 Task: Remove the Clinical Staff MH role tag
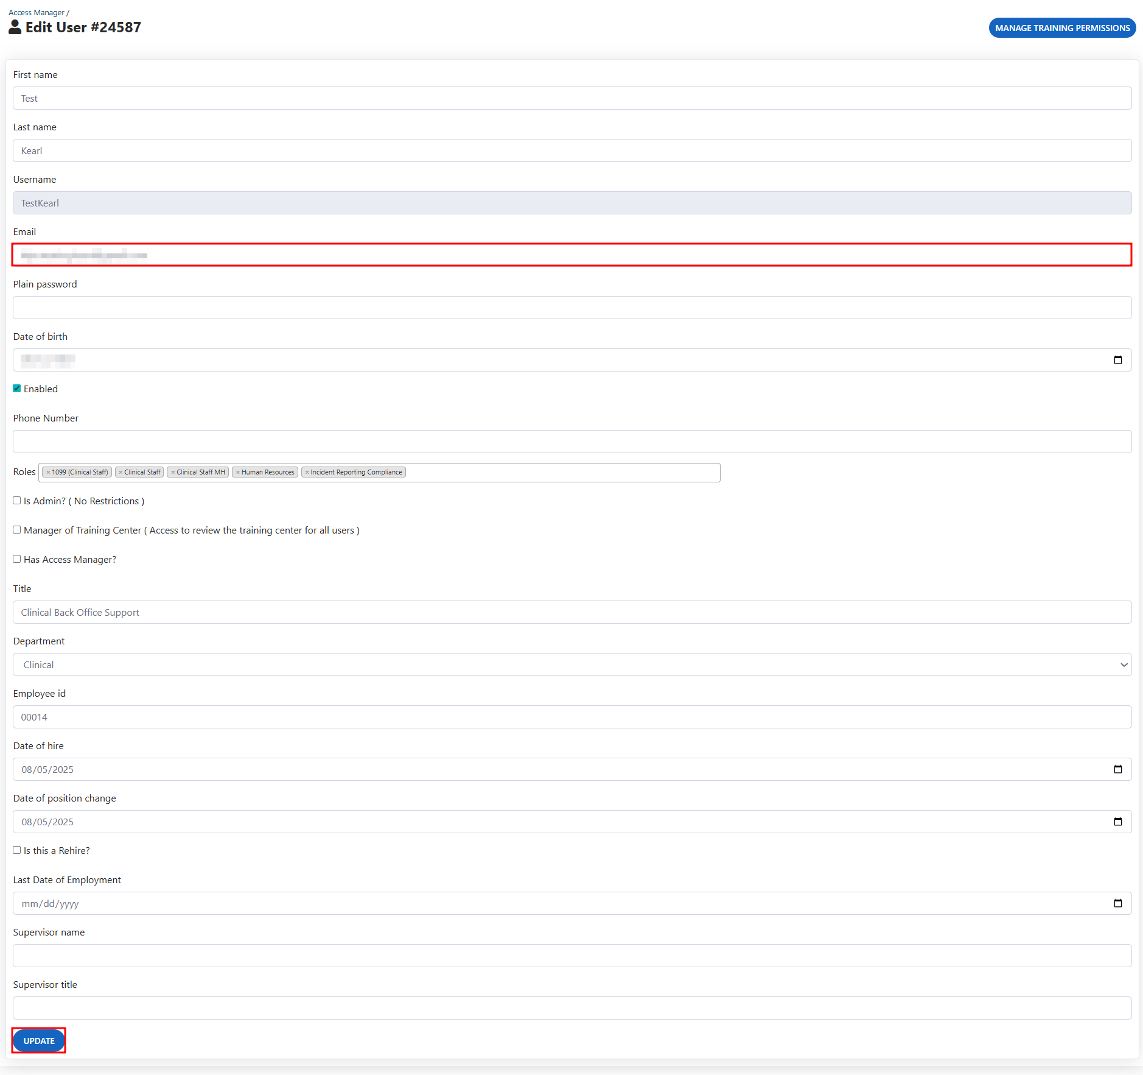(x=173, y=473)
